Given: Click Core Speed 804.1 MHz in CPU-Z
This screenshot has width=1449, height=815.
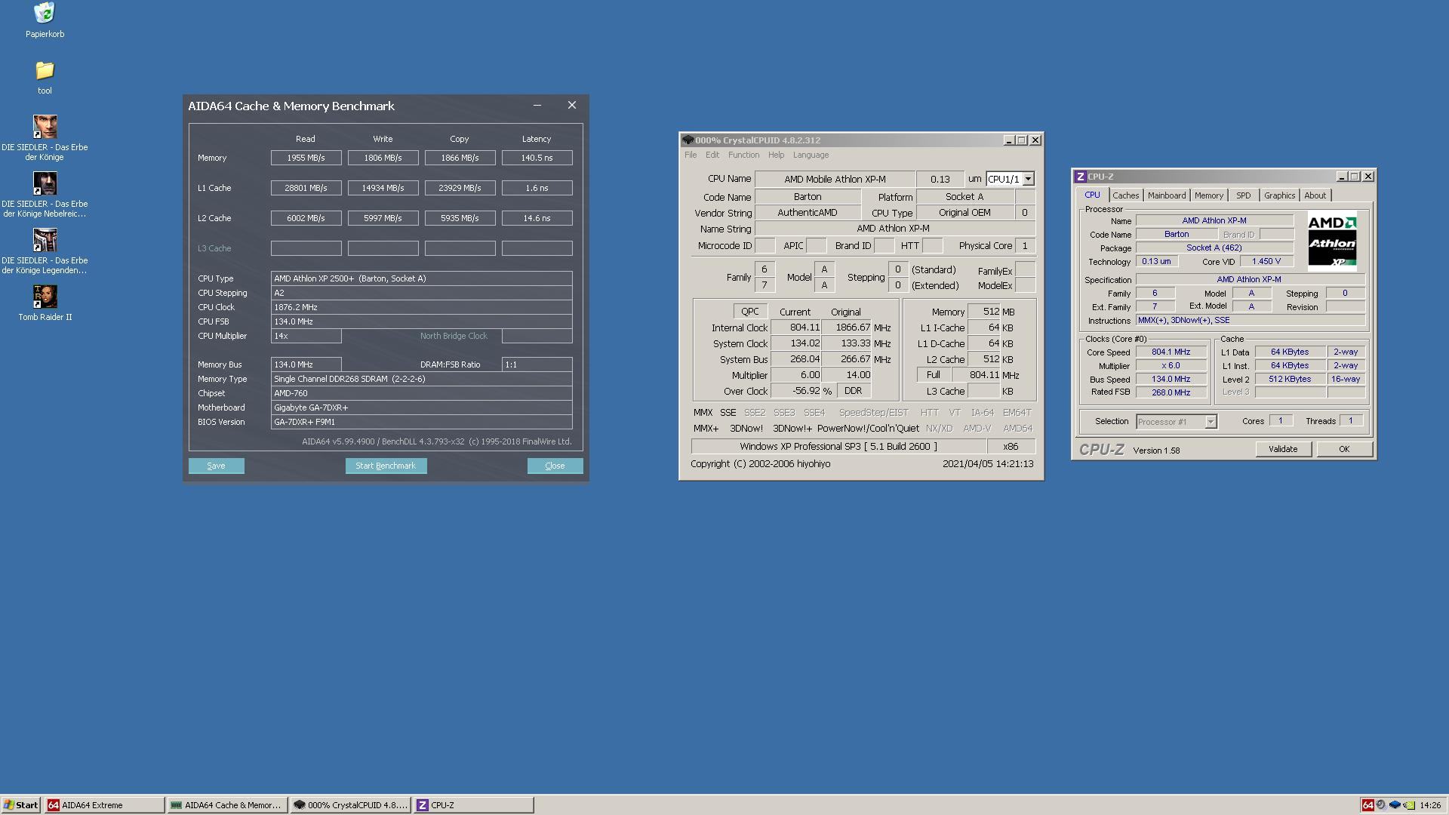Looking at the screenshot, I should [x=1171, y=352].
